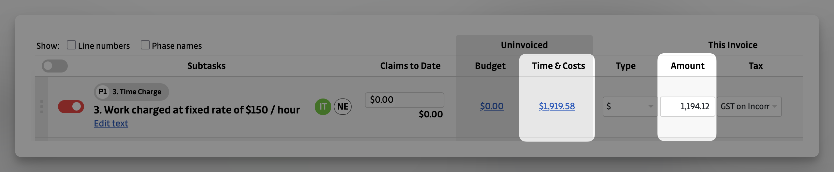Enable the Phase names checkbox

pyautogui.click(x=145, y=45)
